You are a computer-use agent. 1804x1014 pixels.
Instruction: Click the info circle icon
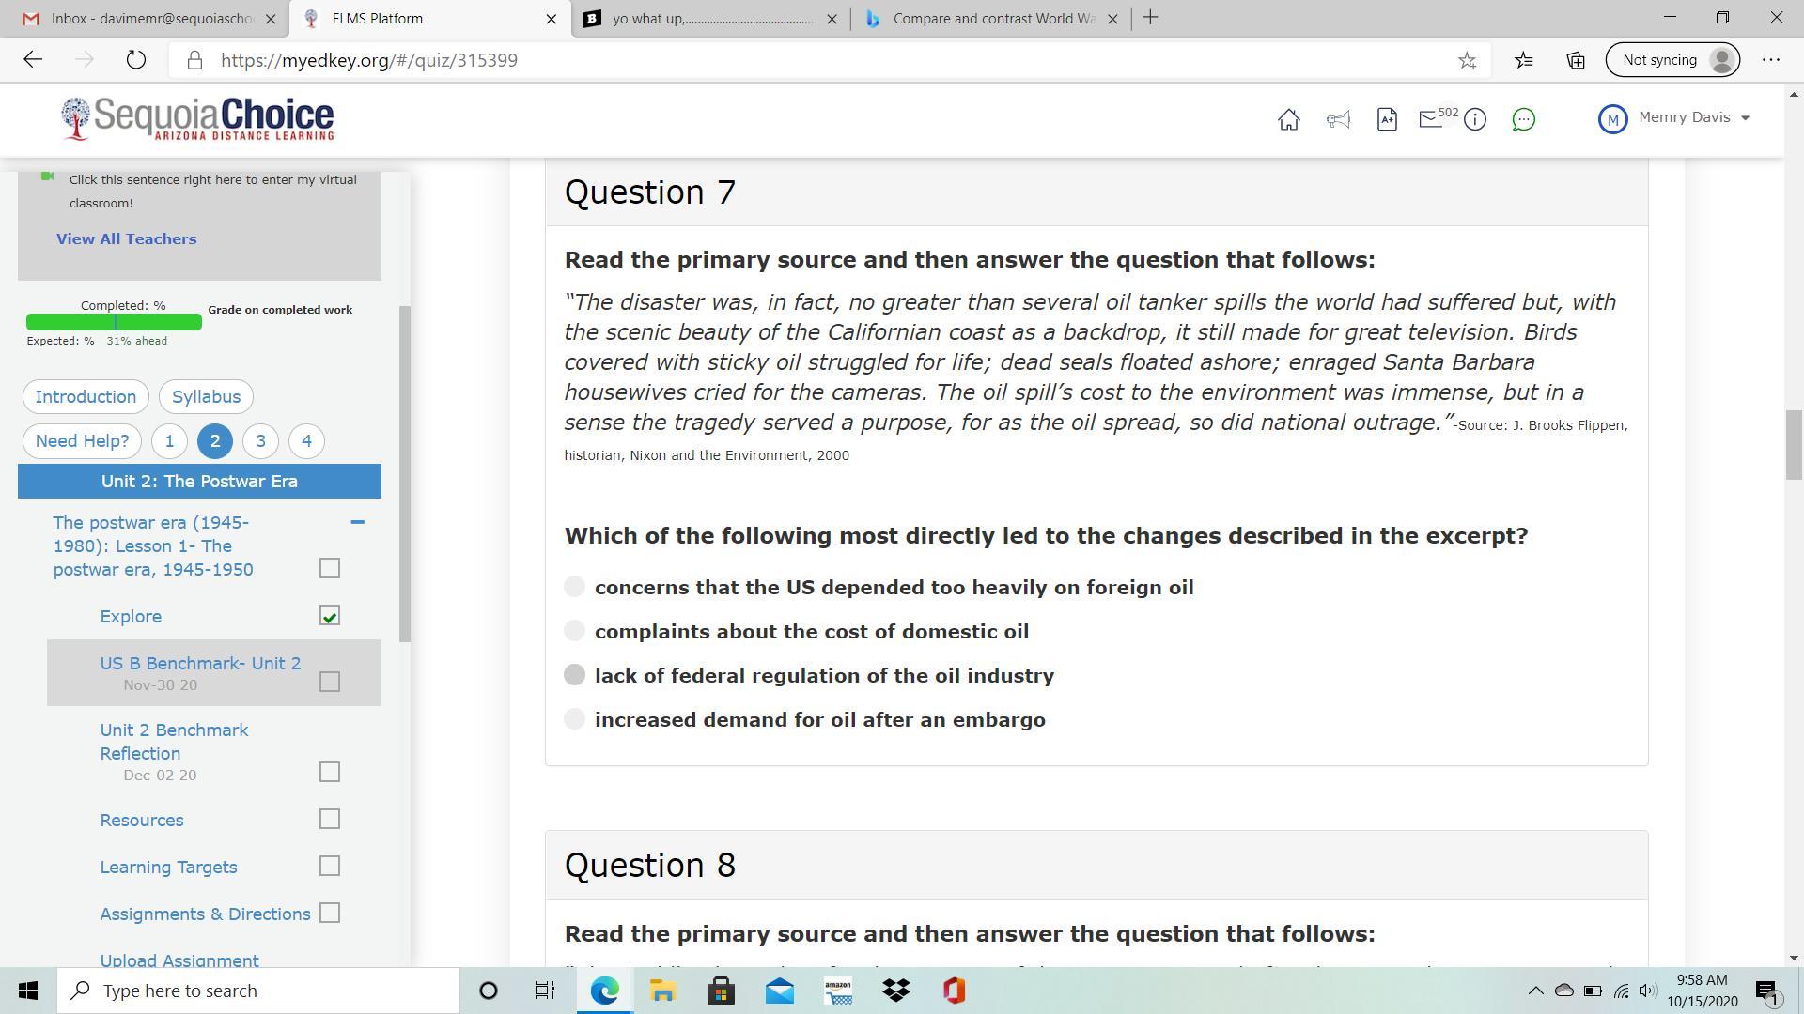(x=1475, y=119)
